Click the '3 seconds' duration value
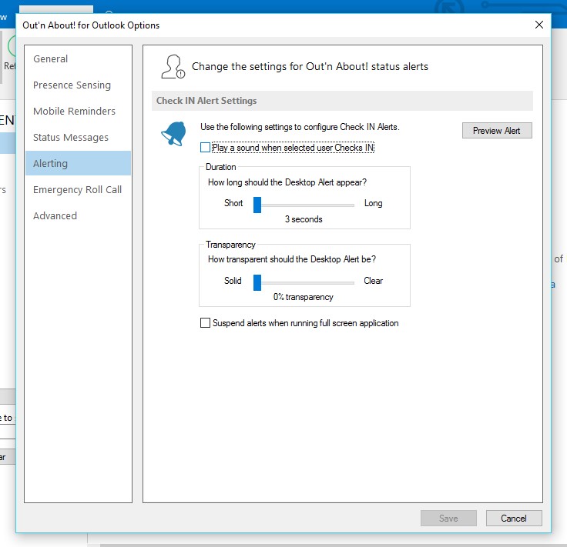The image size is (567, 547). tap(304, 219)
